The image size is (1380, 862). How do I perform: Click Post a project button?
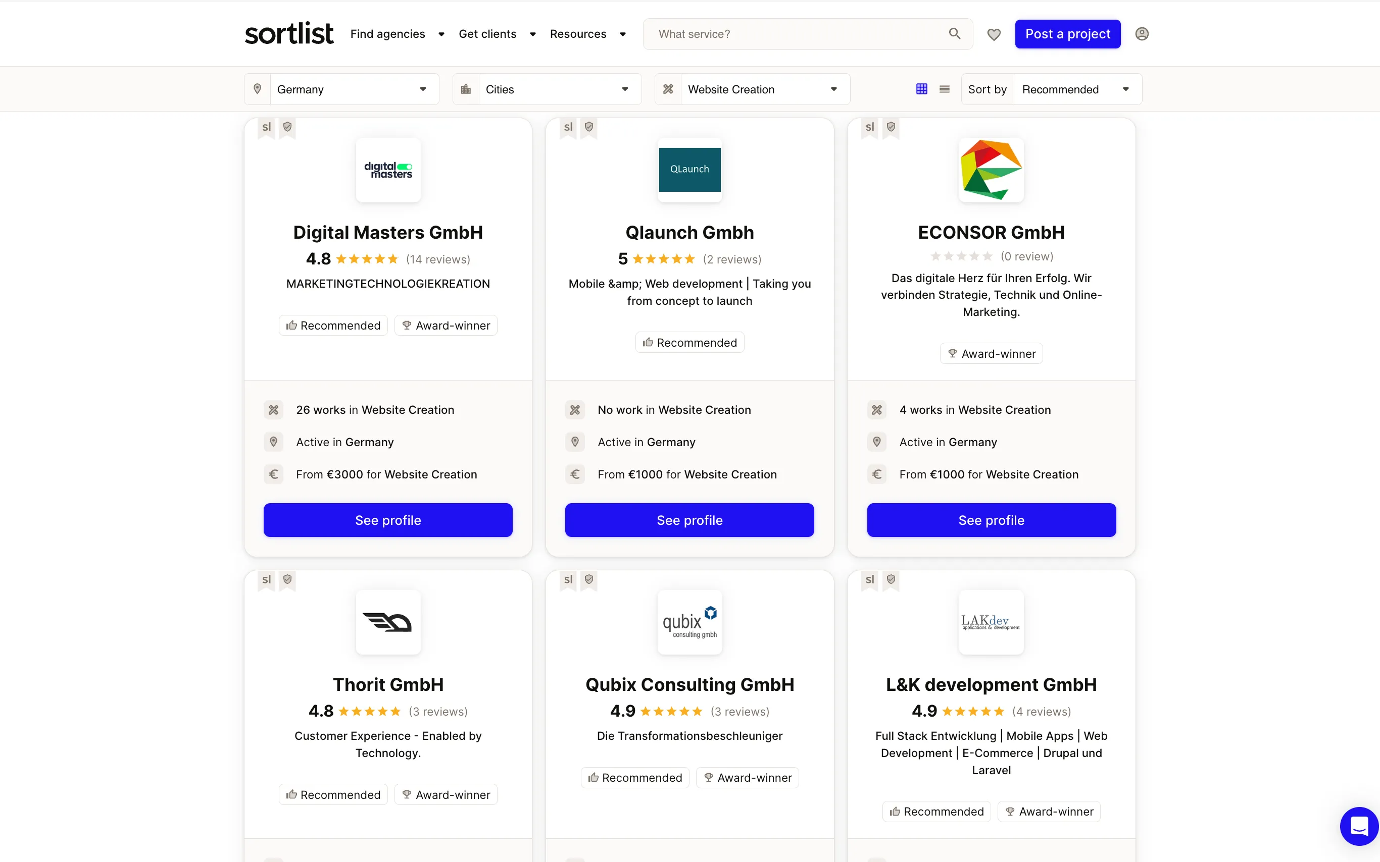(1067, 34)
